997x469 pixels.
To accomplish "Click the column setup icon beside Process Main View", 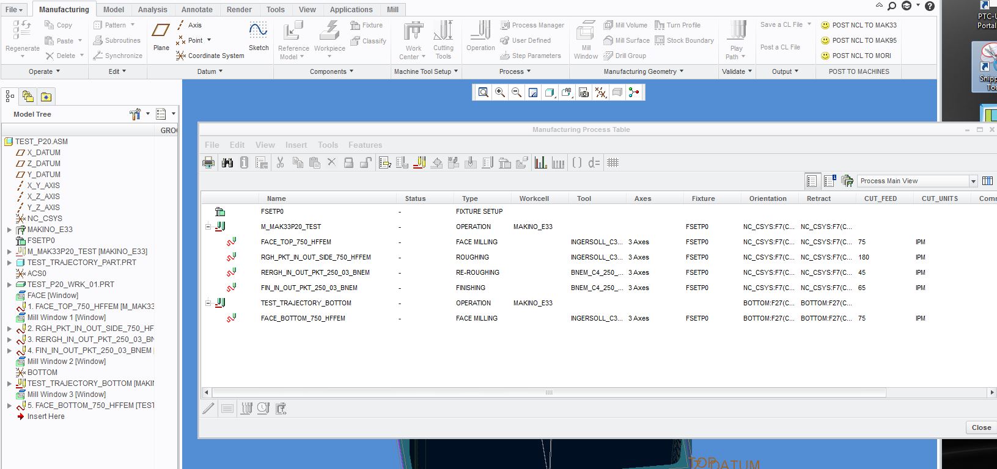I will [x=987, y=181].
